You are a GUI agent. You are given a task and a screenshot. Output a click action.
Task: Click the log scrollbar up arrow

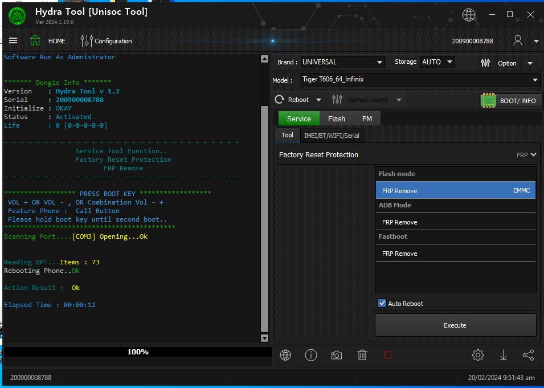click(x=264, y=59)
